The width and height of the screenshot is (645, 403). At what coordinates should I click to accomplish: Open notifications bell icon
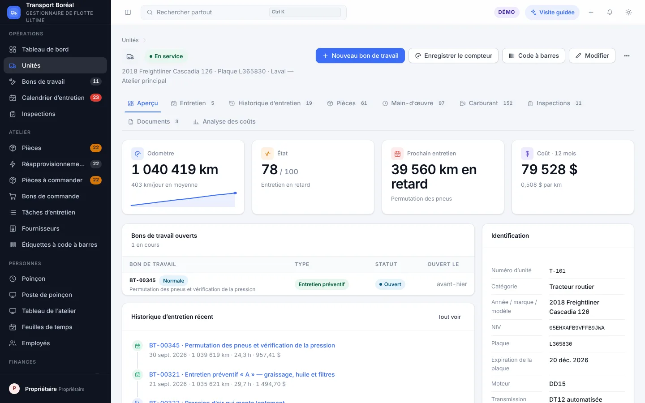[610, 13]
